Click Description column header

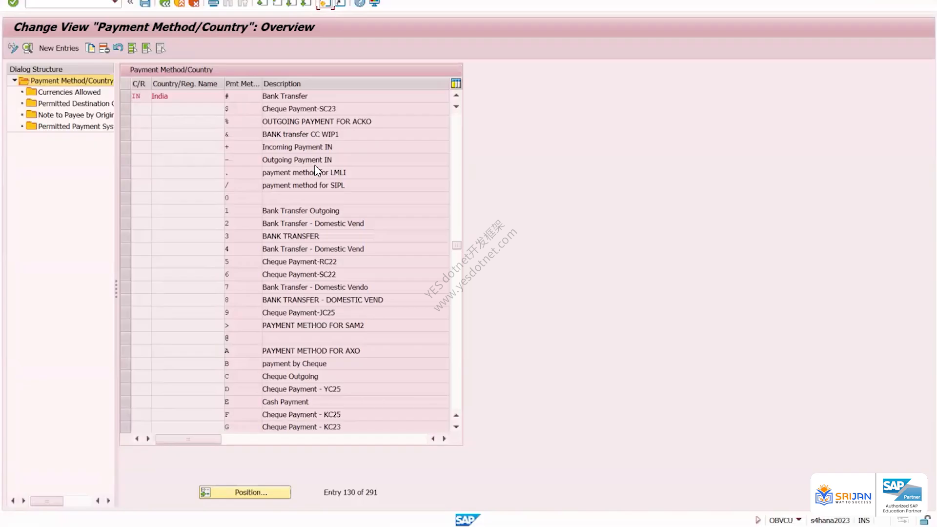pos(282,83)
